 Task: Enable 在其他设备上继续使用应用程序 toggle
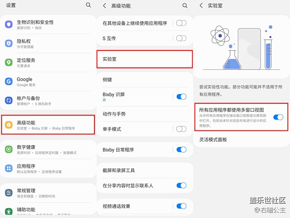point(181,23)
